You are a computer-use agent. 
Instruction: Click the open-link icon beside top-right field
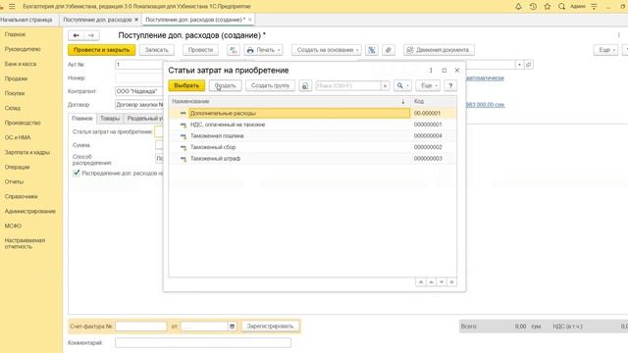528,65
